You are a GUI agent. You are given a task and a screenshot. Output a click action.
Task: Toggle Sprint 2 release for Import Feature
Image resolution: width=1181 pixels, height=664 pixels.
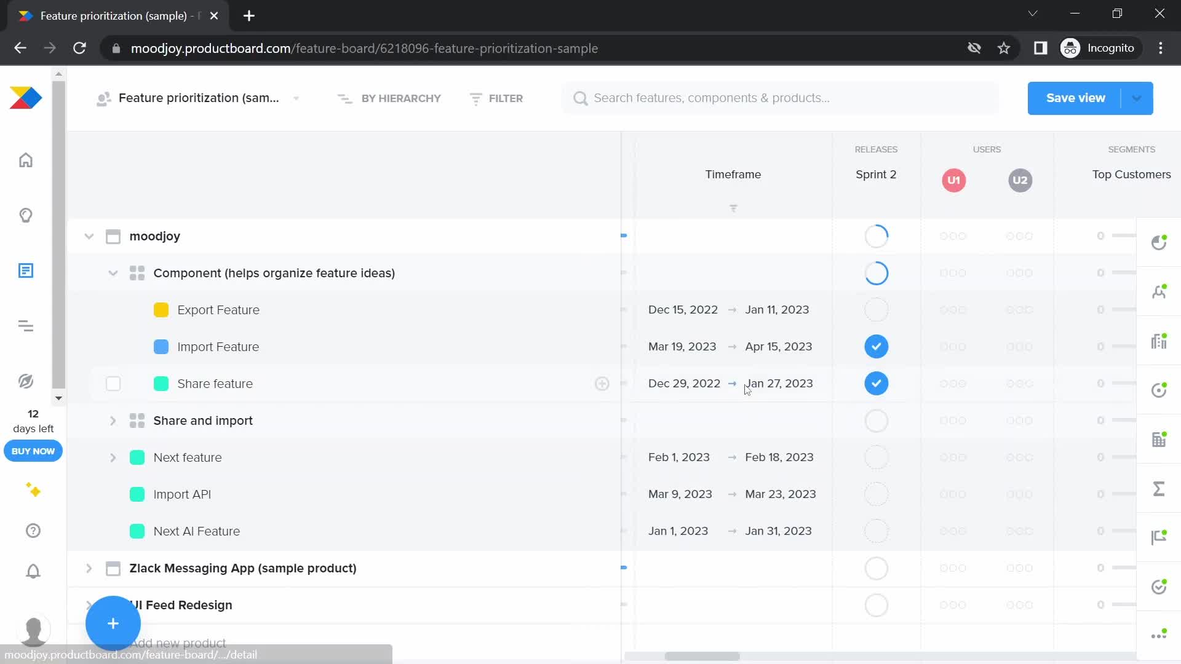pyautogui.click(x=876, y=347)
